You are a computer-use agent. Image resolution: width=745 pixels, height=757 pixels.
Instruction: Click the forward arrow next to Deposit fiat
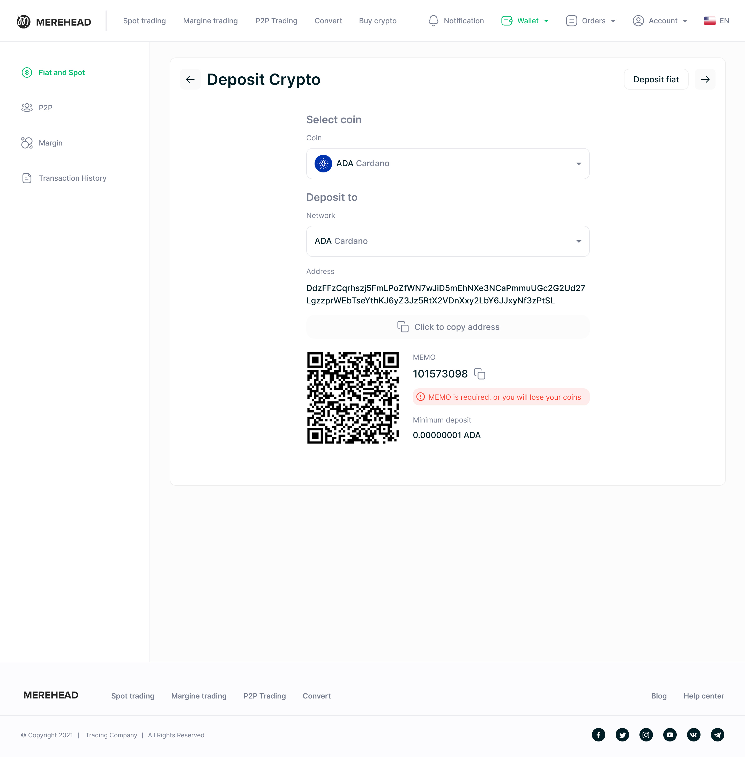705,79
